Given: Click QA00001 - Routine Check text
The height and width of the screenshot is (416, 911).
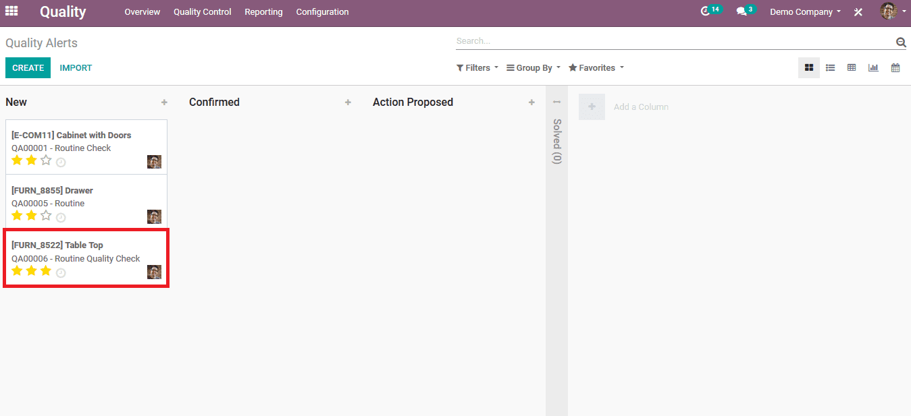Looking at the screenshot, I should click(x=61, y=148).
